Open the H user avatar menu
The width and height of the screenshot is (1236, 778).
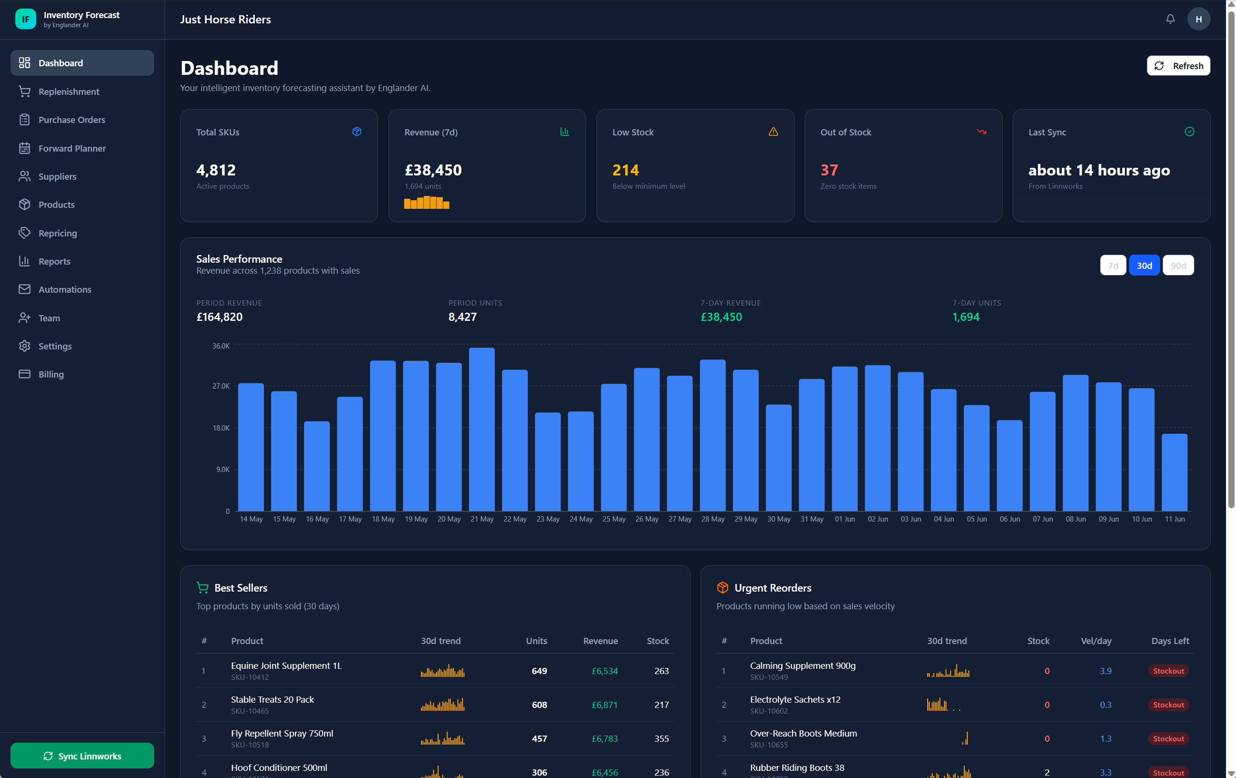pyautogui.click(x=1198, y=20)
